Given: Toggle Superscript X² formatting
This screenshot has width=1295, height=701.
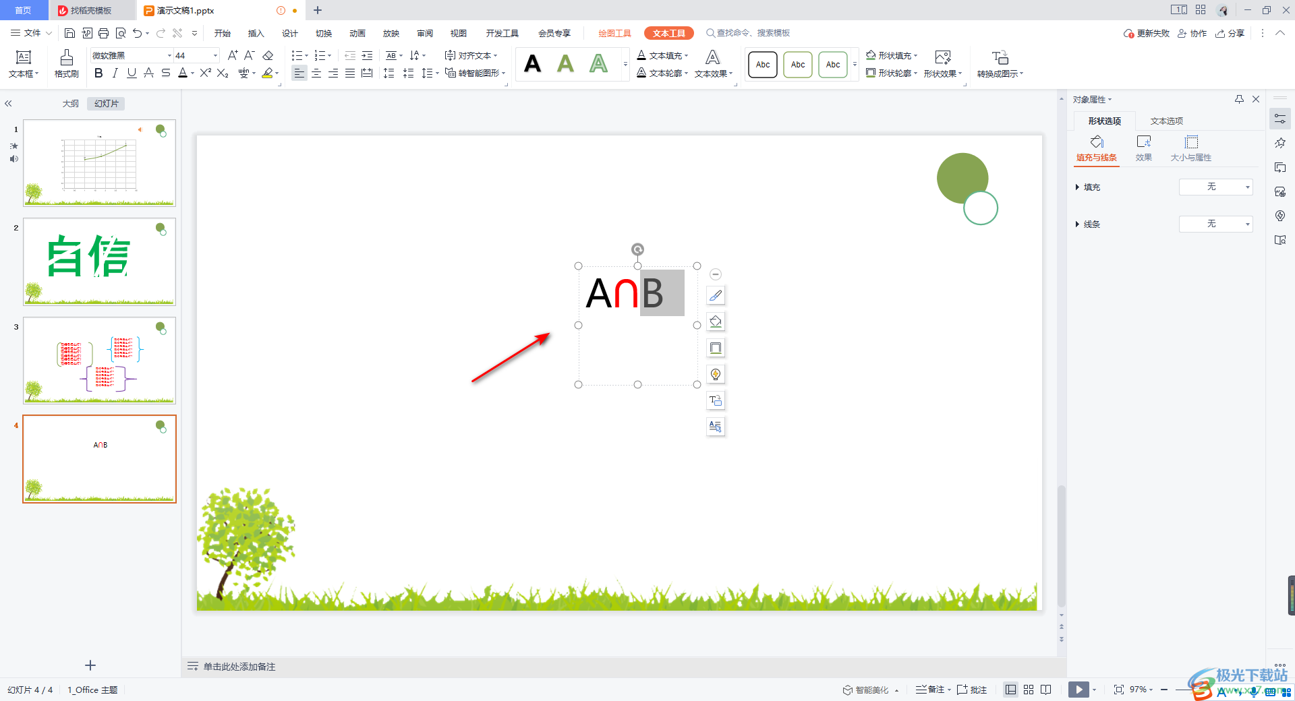Looking at the screenshot, I should pyautogui.click(x=206, y=73).
